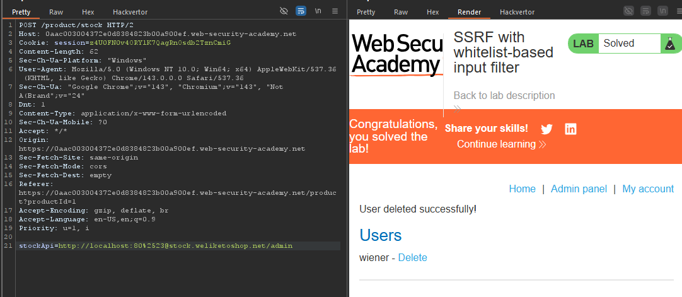Click the Priority: u=1, i line
Screen dimensions: 682x297
54,228
